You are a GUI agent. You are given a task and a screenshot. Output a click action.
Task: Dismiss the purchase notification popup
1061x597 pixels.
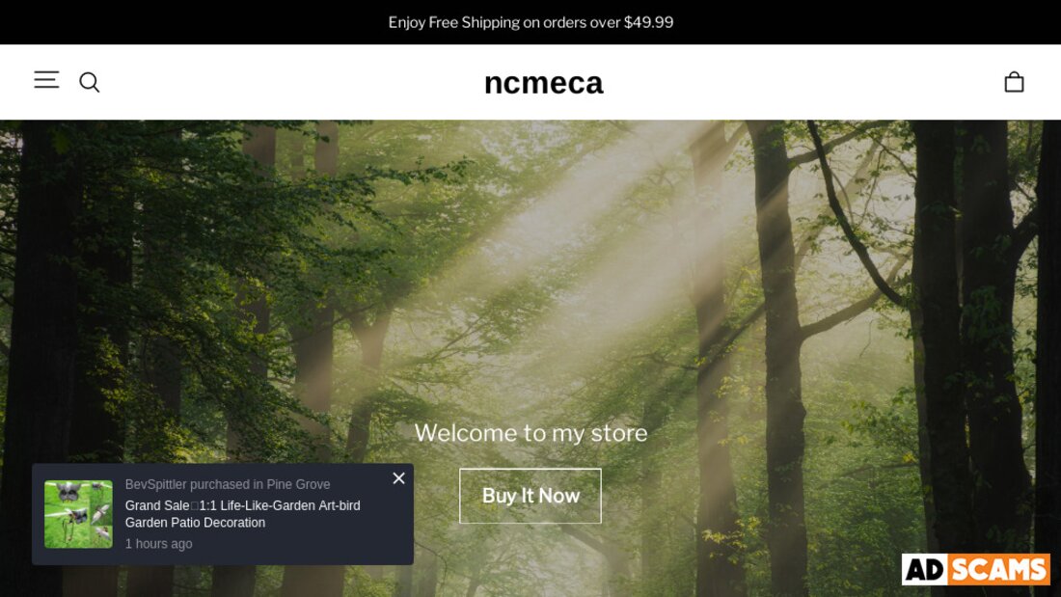[x=398, y=477]
